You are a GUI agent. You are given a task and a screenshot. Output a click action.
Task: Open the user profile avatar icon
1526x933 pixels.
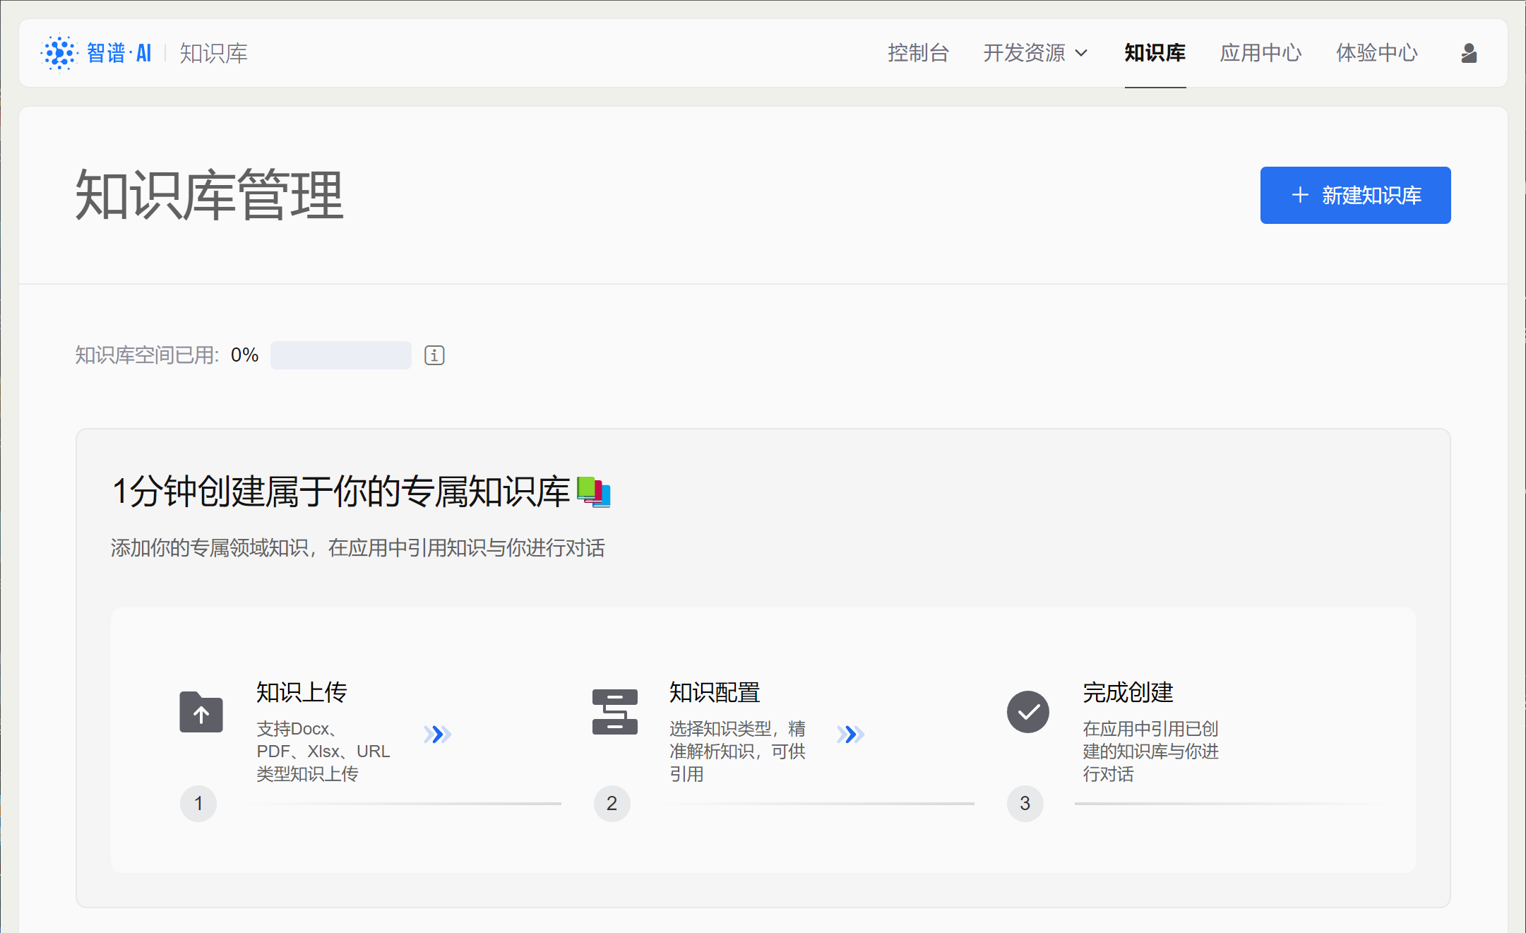click(x=1469, y=53)
